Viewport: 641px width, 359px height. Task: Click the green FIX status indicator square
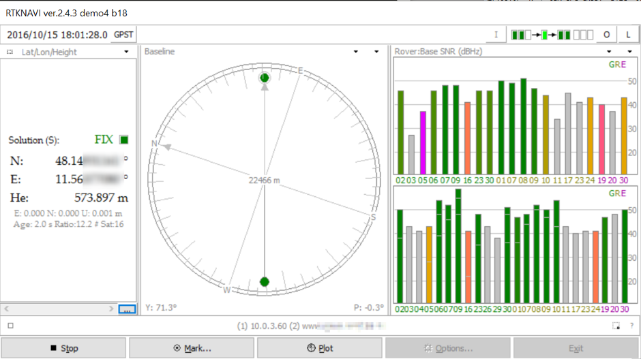click(123, 140)
